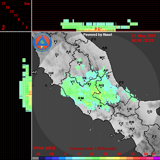Click the FG city marker
The image size is (160, 160).
click(149, 113)
